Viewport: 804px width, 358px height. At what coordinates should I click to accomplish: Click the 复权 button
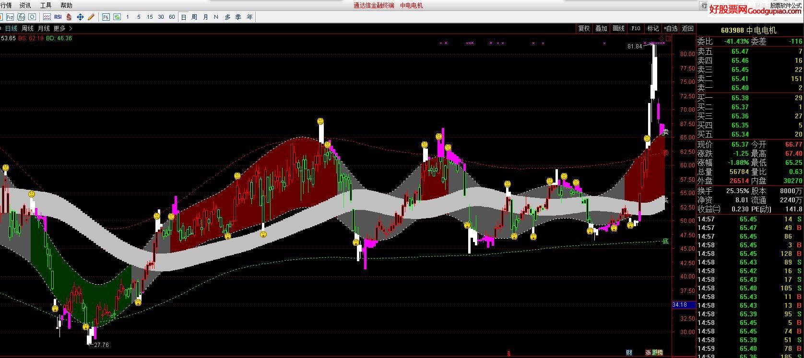coord(584,28)
